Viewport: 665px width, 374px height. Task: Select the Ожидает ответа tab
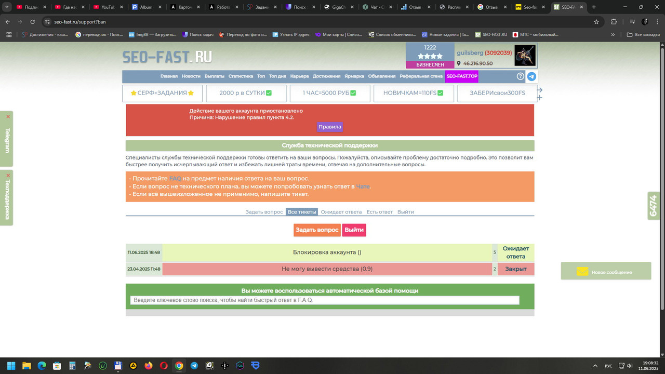click(x=341, y=212)
